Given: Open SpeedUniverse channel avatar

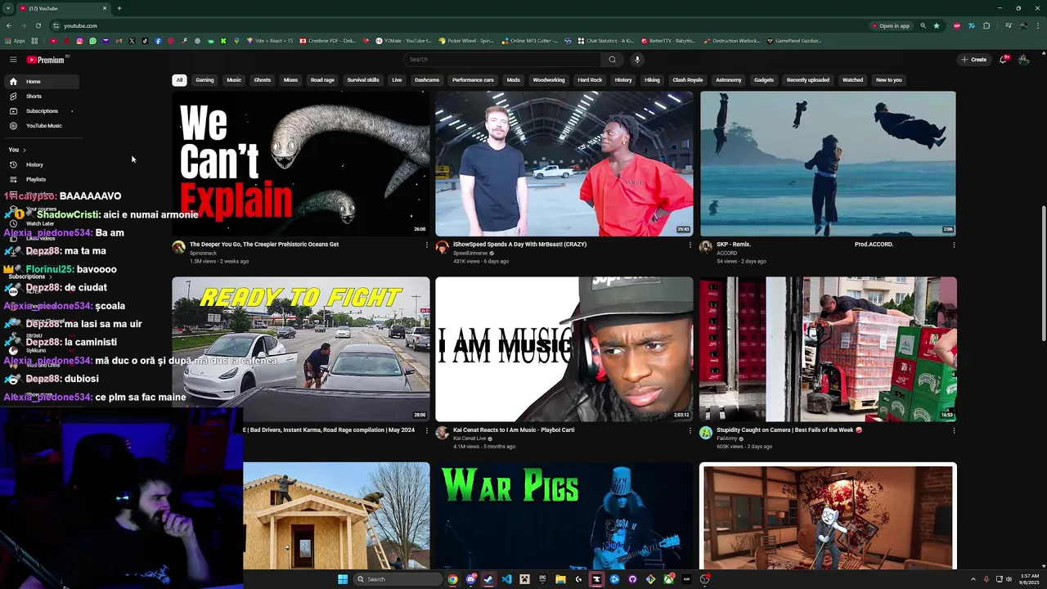Looking at the screenshot, I should point(442,247).
